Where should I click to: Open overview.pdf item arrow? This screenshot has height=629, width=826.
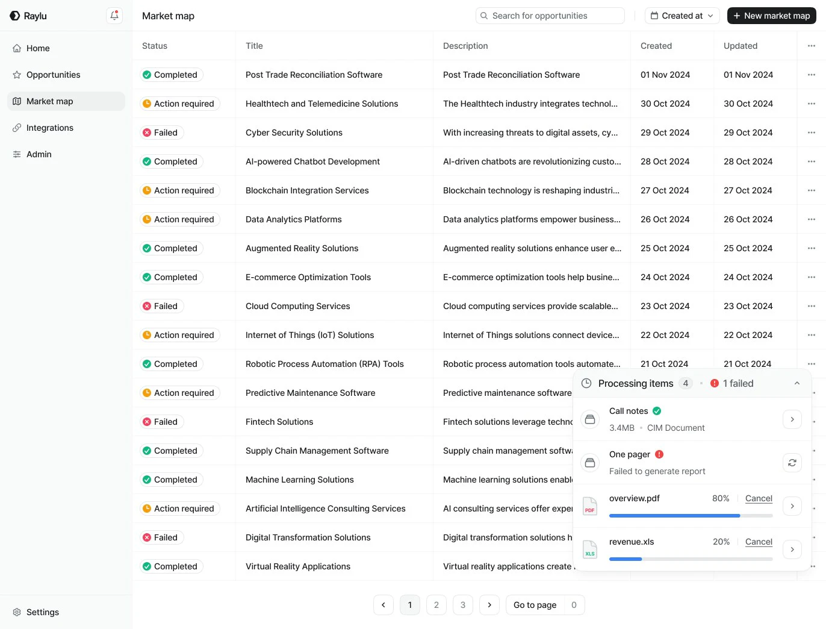click(x=792, y=506)
